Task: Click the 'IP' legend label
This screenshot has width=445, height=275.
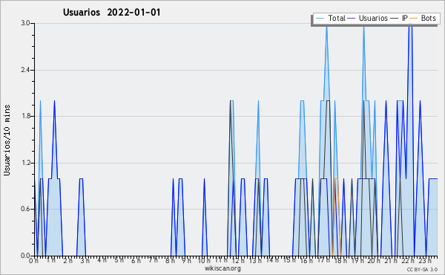Action: [x=404, y=18]
